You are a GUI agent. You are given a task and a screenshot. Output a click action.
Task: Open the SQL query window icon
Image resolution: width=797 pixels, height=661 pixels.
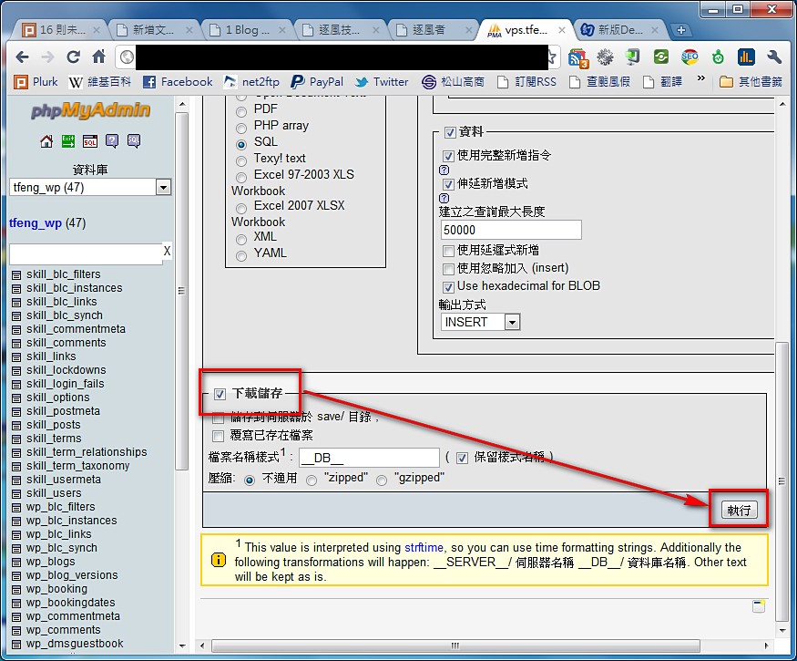(90, 141)
